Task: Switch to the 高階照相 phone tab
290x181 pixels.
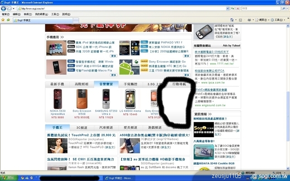Action: click(81, 84)
